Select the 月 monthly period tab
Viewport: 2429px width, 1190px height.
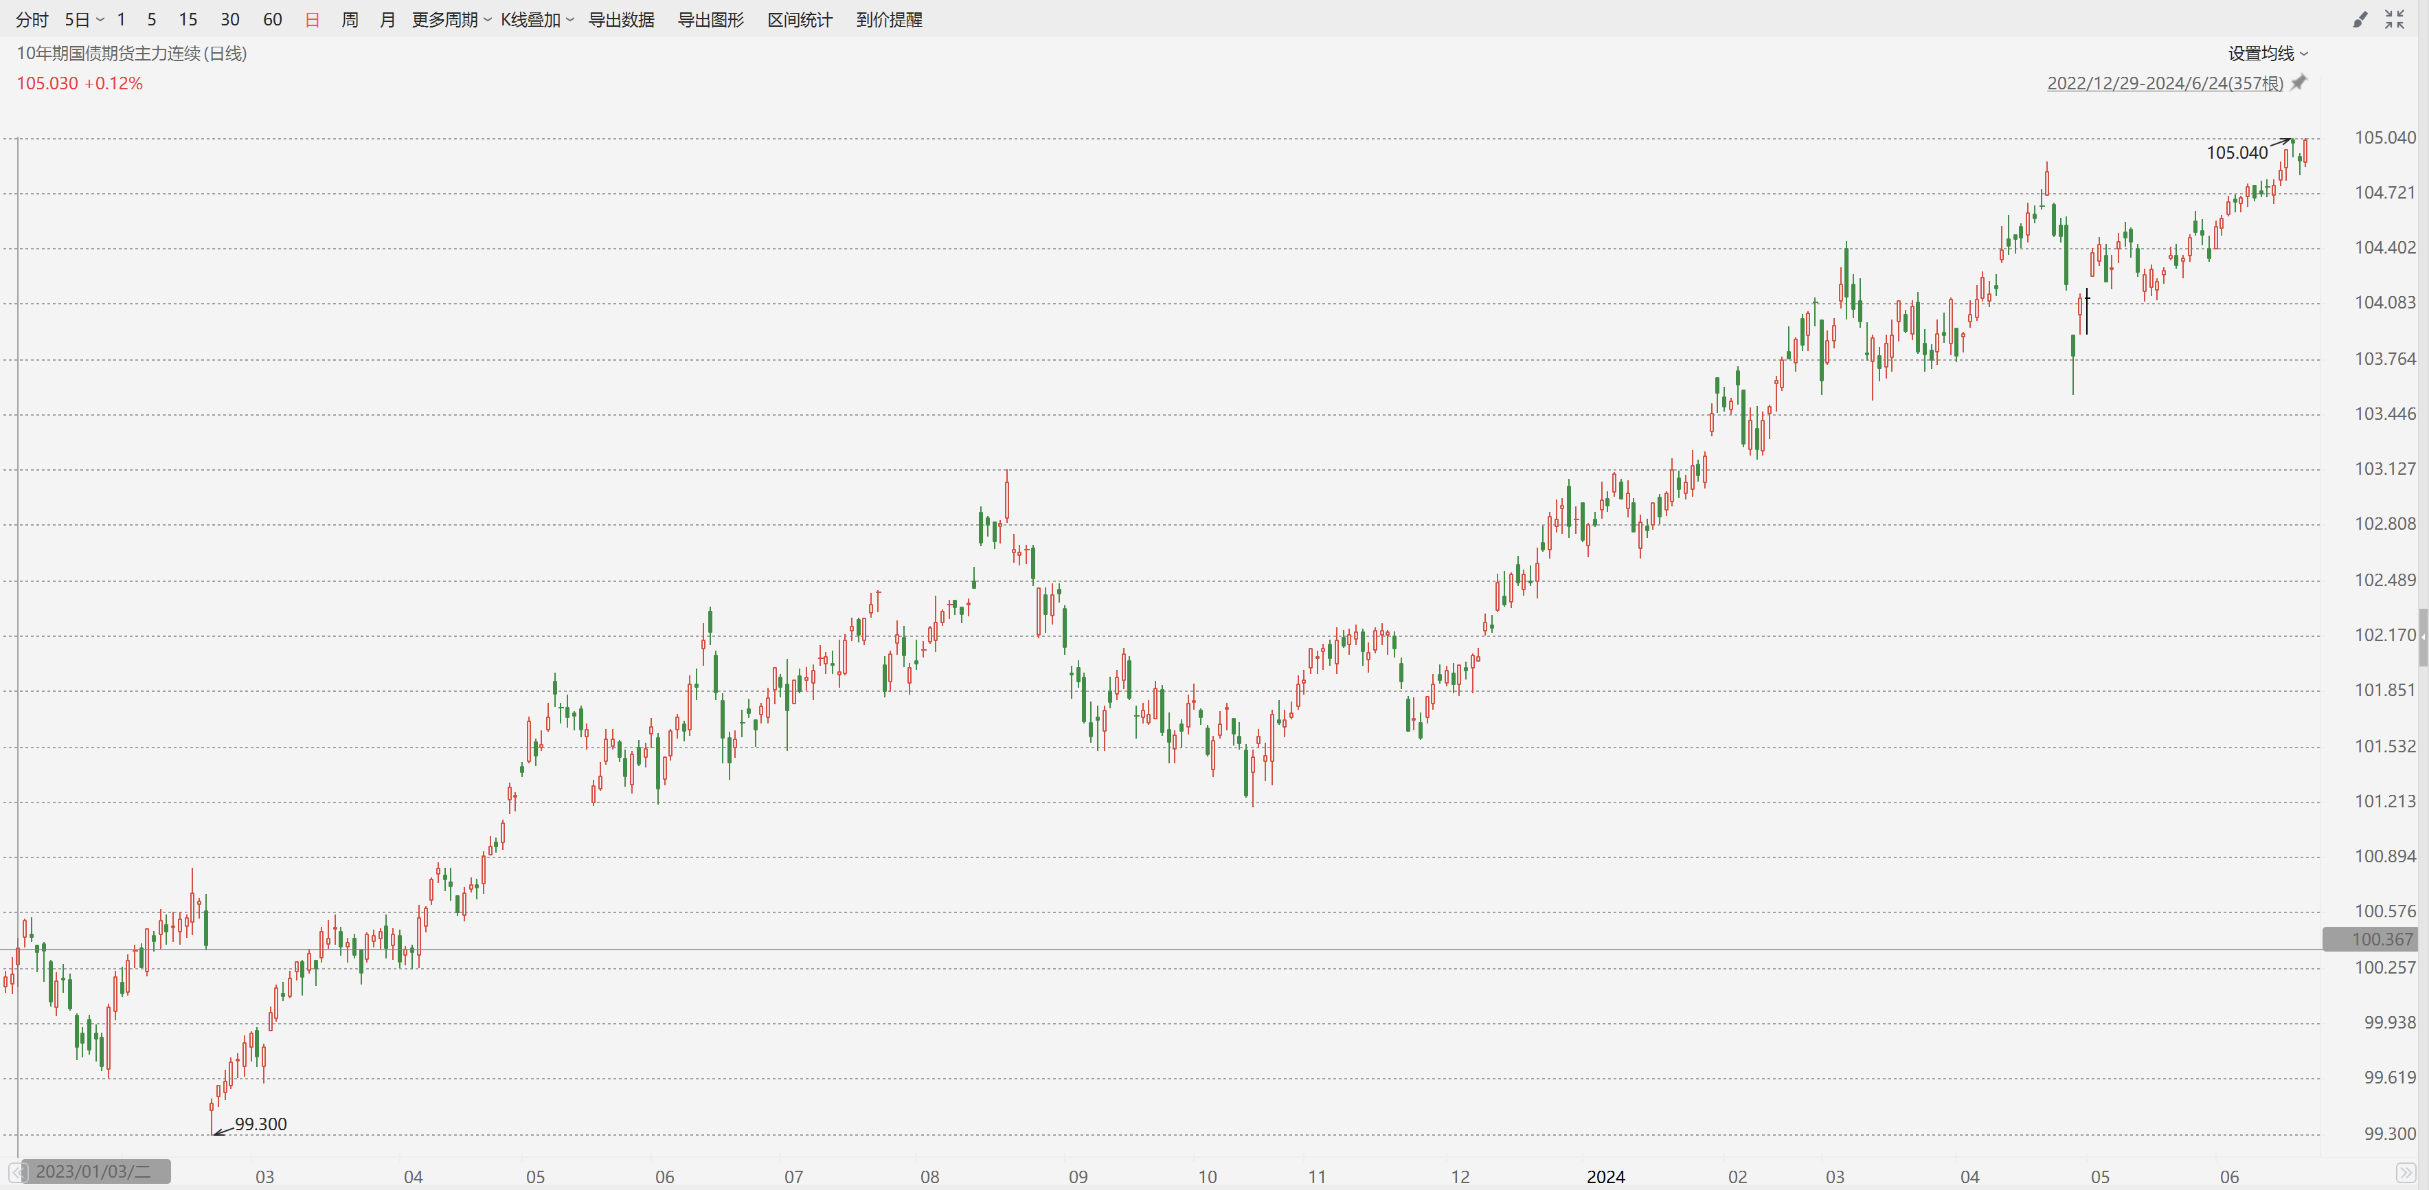point(387,20)
